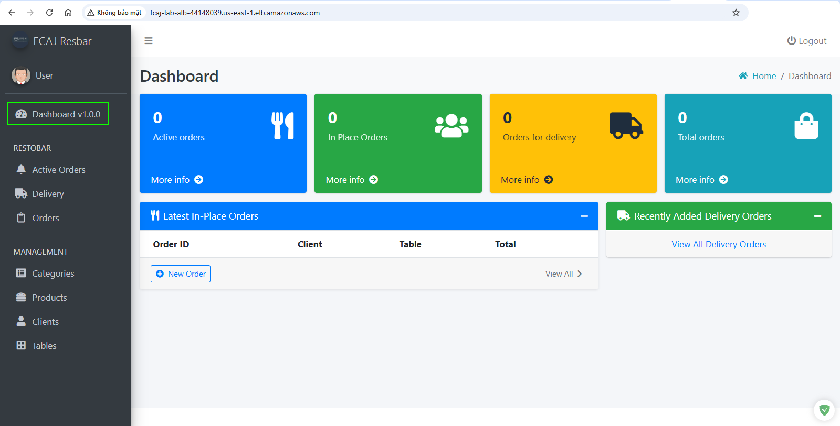
Task: Collapse the Latest In-Place Orders panel
Action: point(584,216)
